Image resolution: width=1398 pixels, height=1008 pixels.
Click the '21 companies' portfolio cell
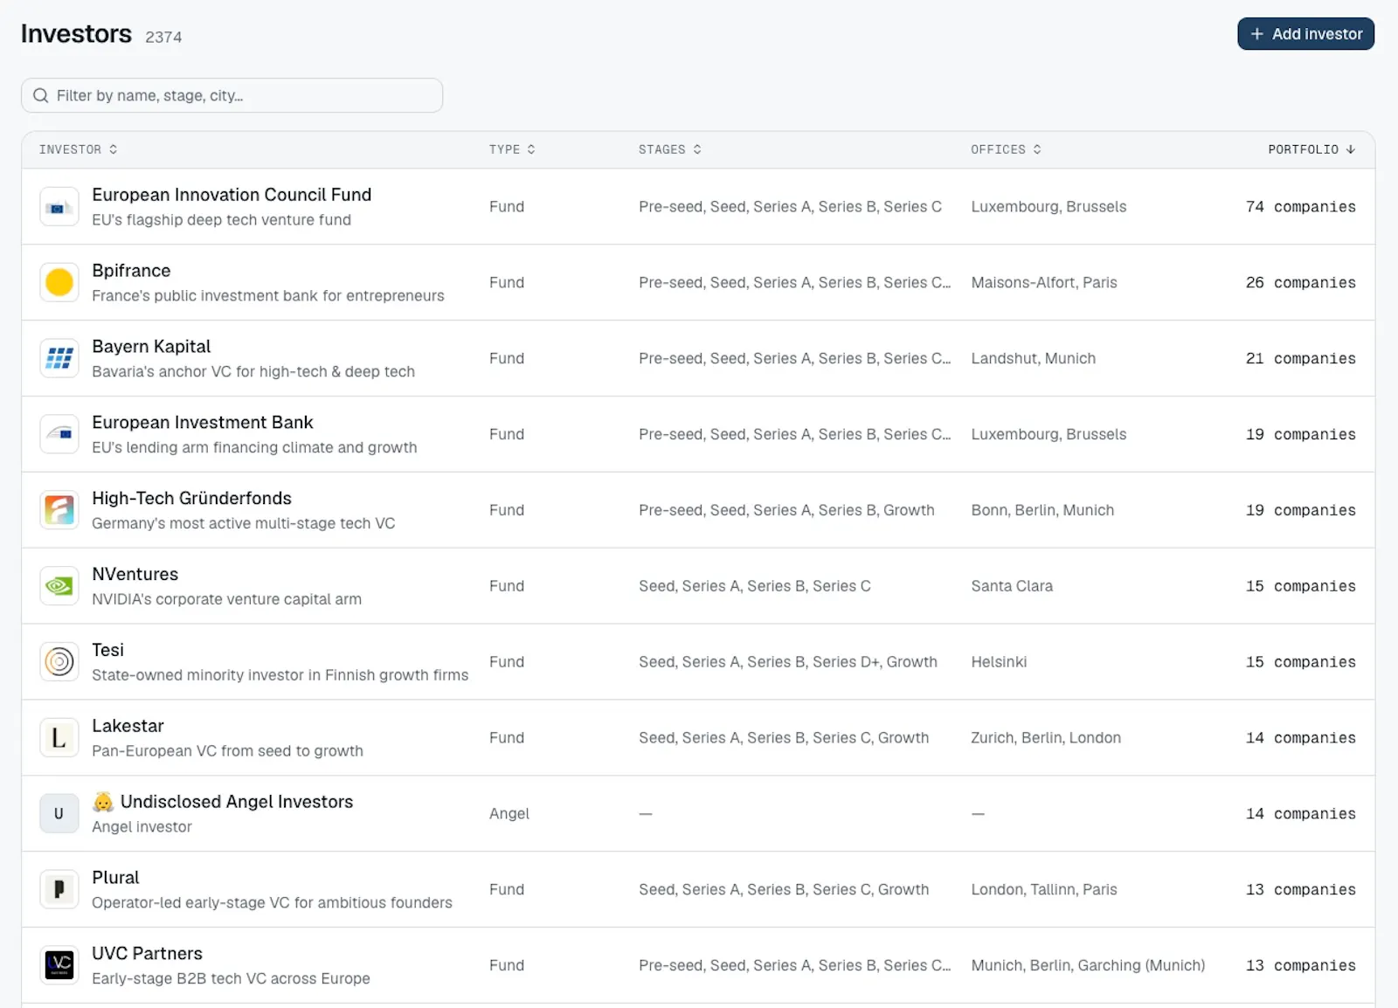point(1300,359)
